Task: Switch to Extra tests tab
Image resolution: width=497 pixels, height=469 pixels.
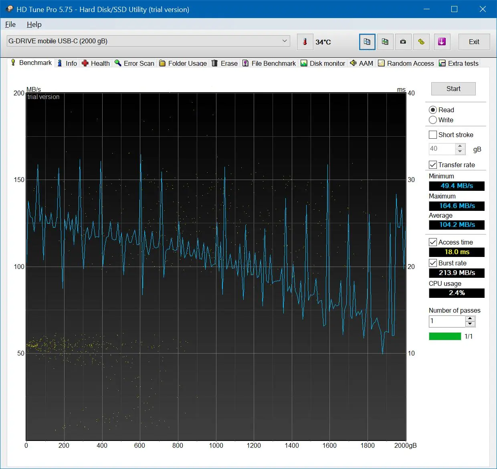Action: 459,63
